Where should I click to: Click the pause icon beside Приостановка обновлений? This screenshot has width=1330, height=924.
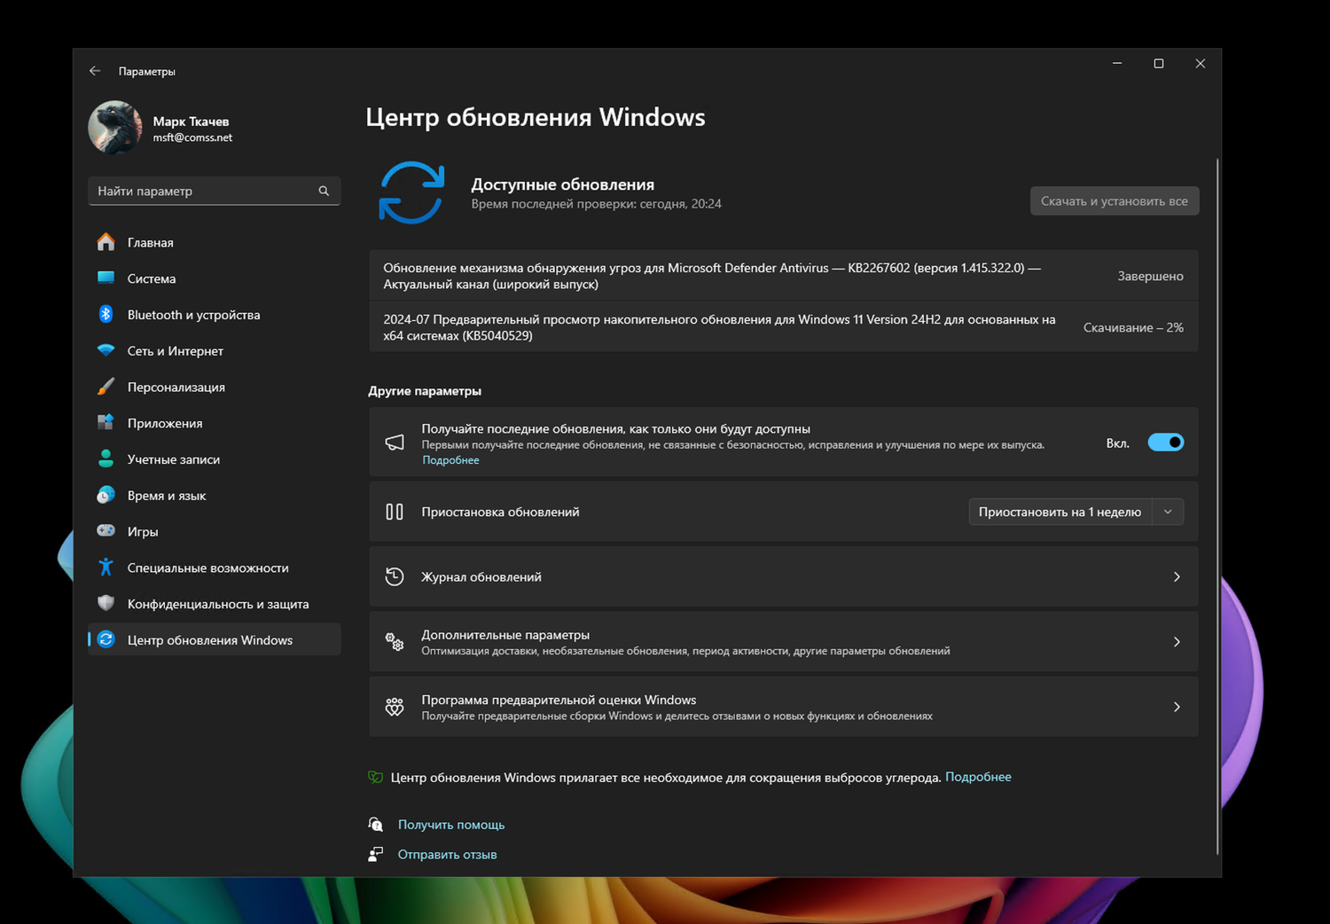(395, 512)
